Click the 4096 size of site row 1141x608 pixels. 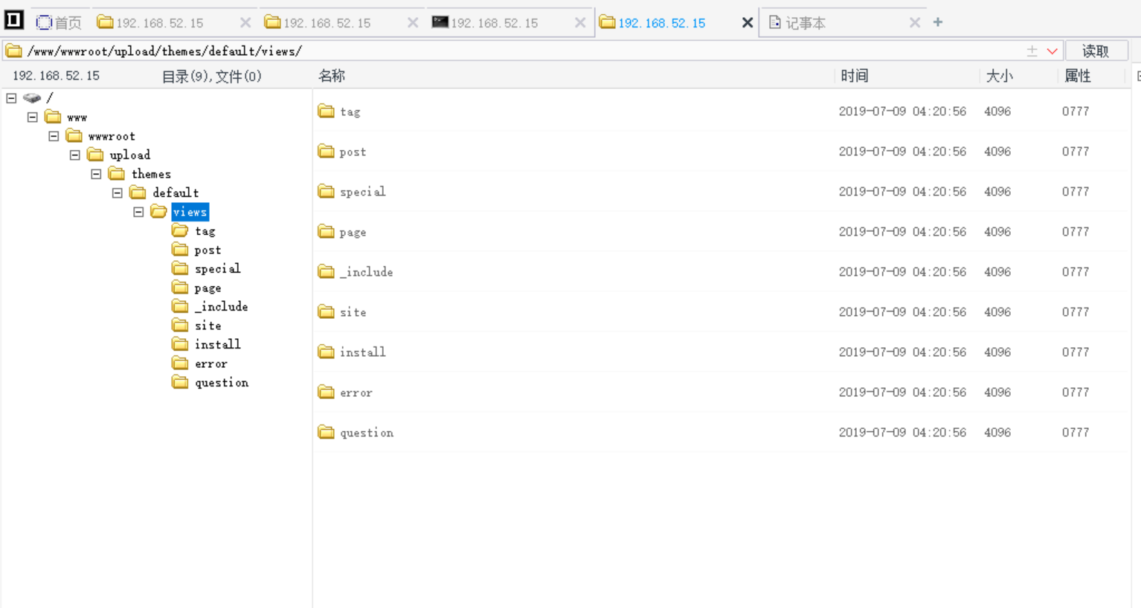point(997,312)
